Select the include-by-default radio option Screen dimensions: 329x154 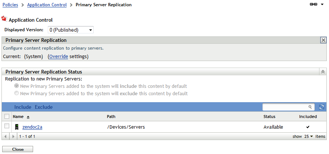17,86
